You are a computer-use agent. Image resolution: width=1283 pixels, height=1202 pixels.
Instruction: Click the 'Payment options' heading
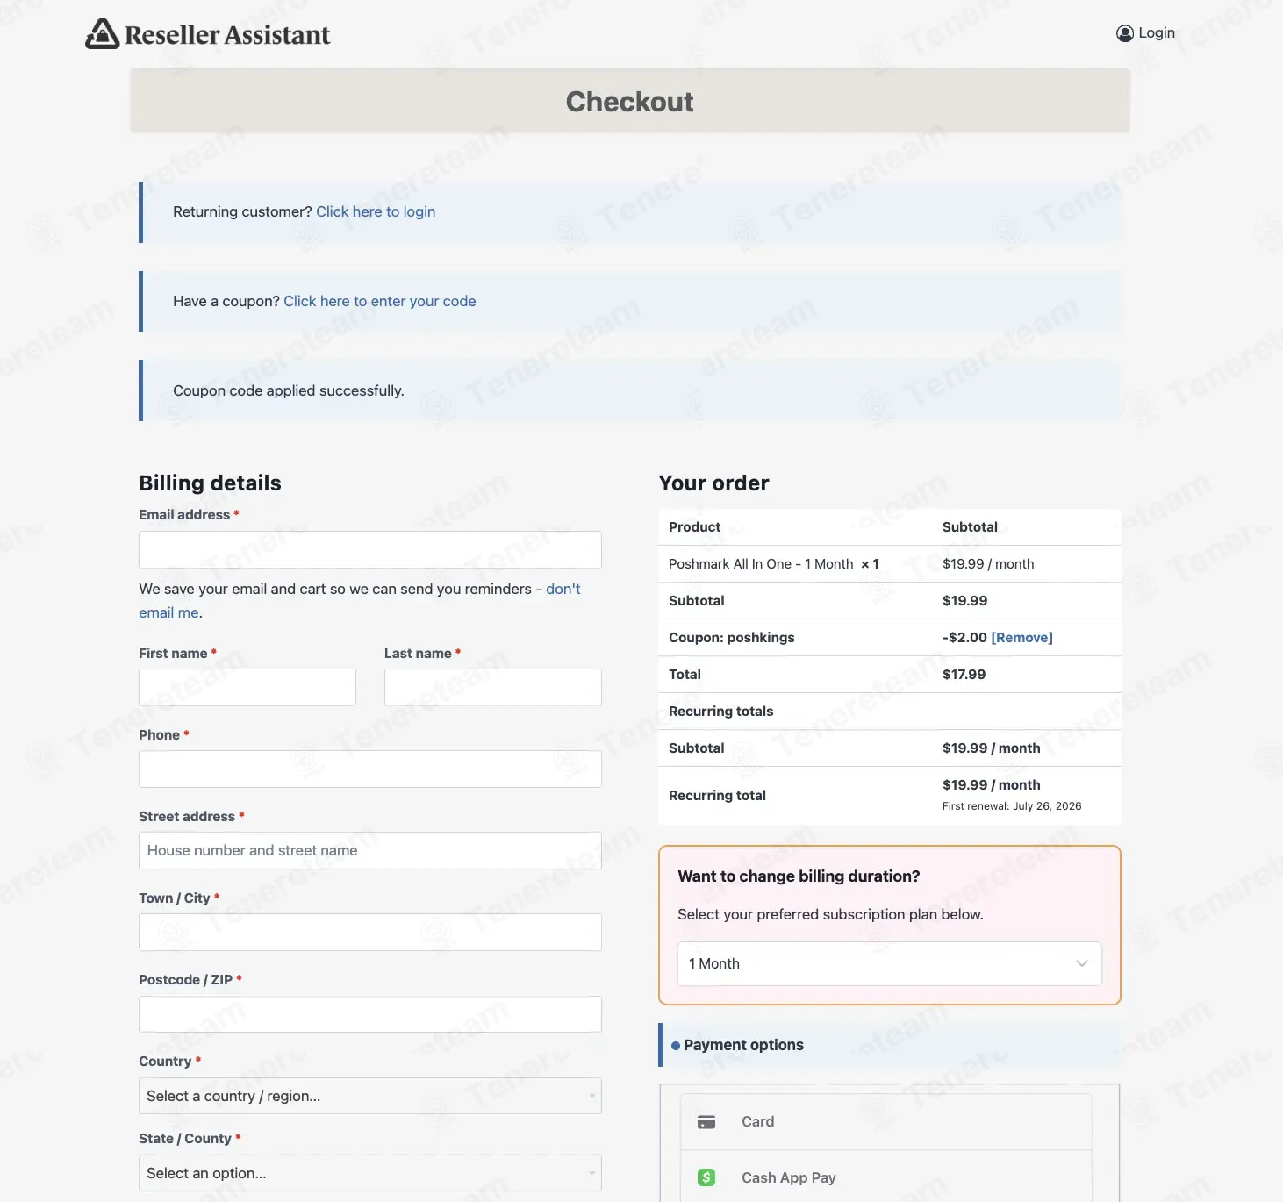[743, 1045]
